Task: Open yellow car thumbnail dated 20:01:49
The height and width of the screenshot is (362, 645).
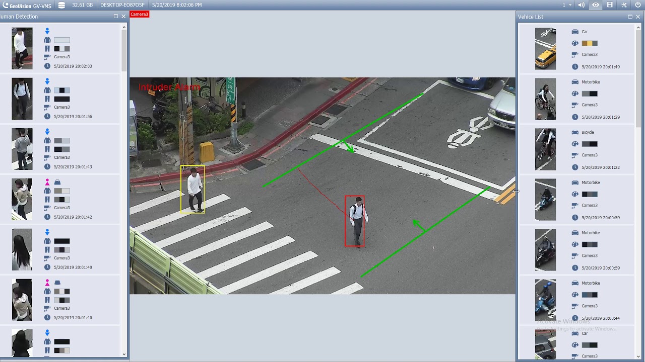Action: pyautogui.click(x=545, y=49)
